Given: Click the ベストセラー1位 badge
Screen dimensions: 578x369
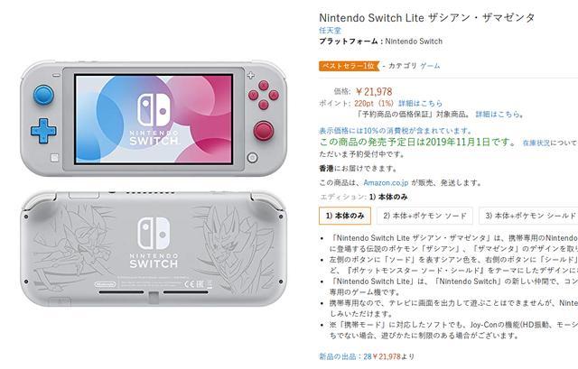Looking at the screenshot, I should tap(349, 66).
